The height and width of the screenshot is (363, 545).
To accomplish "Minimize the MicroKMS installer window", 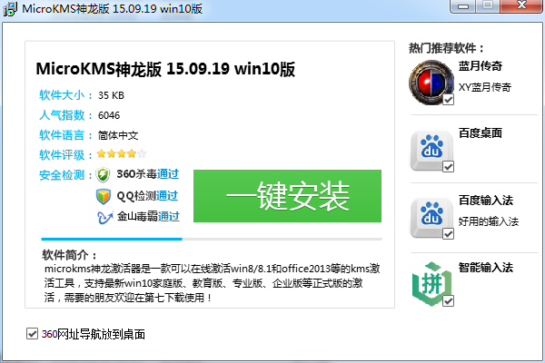I will coord(463,6).
